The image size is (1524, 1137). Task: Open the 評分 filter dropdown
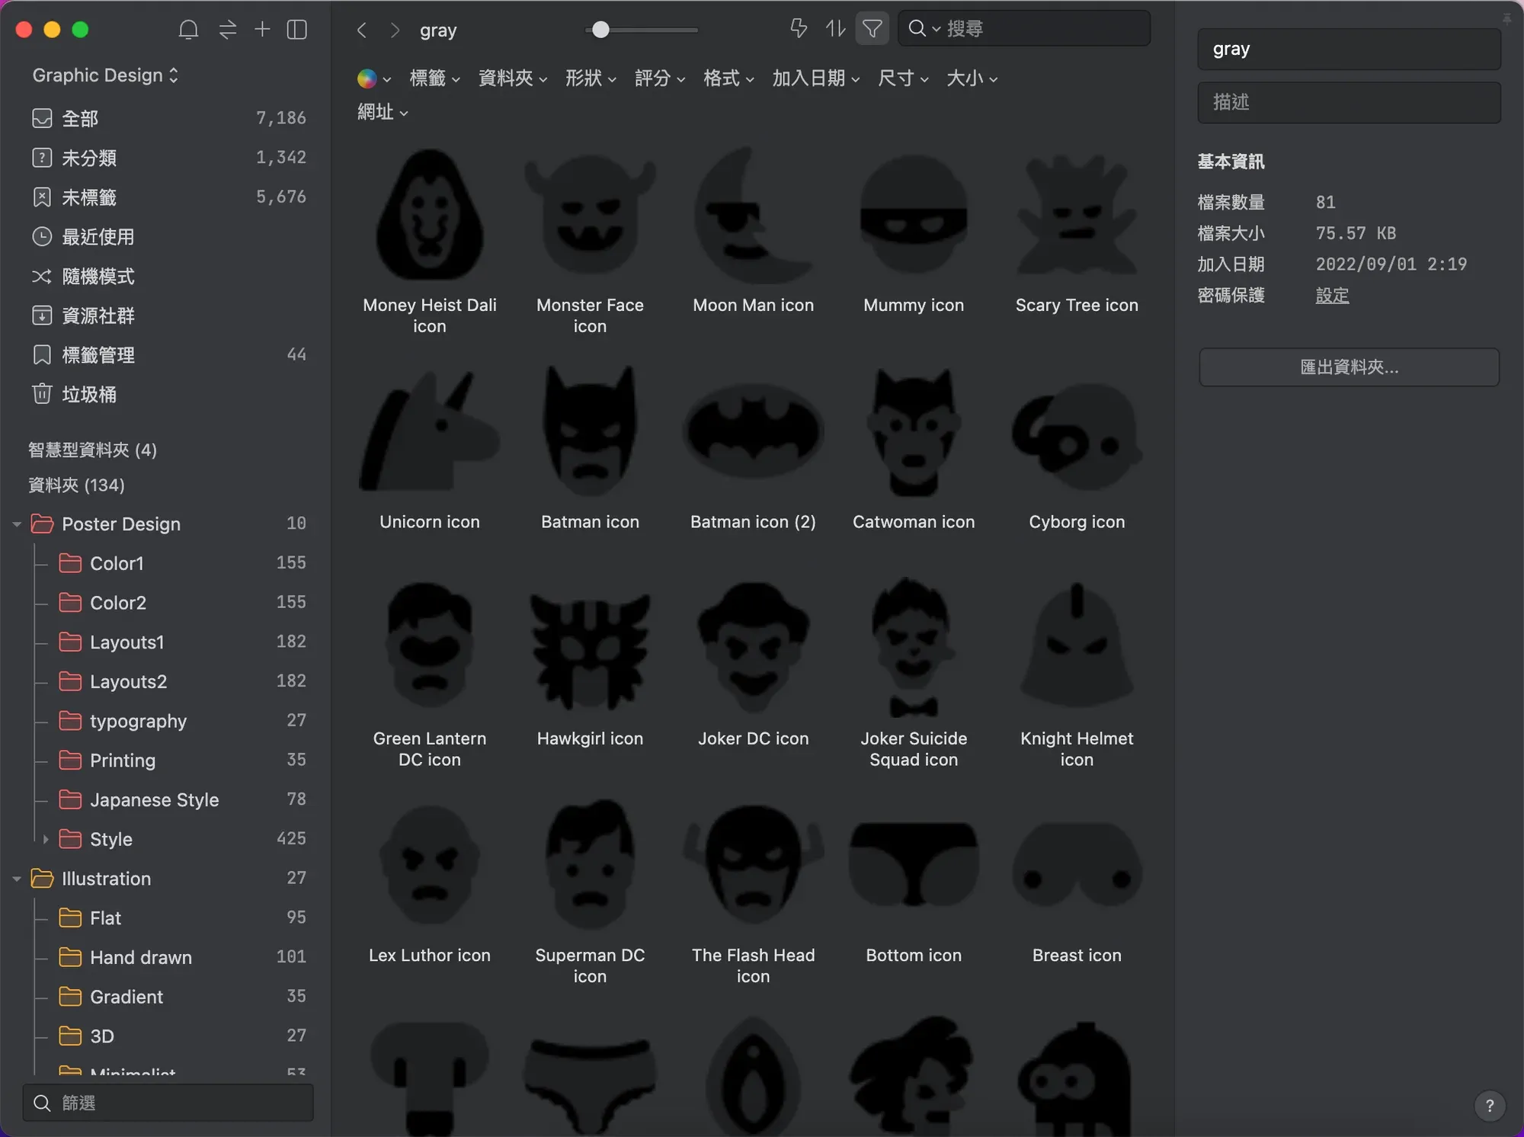(x=660, y=78)
